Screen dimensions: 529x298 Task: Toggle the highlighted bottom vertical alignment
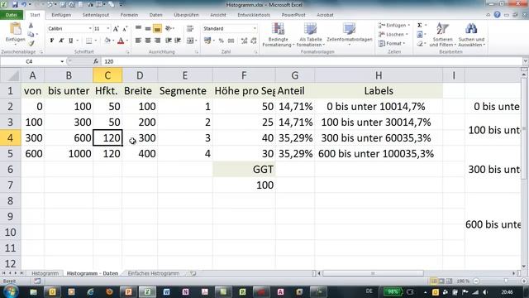157,29
